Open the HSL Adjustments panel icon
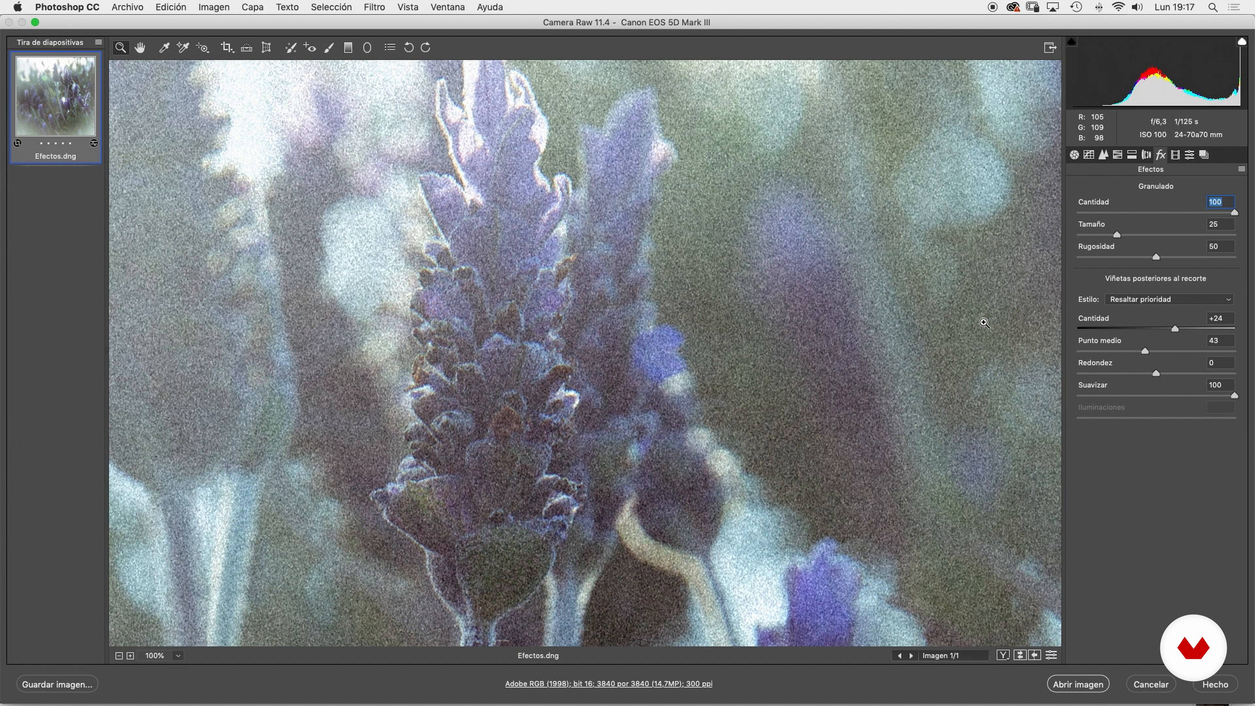This screenshot has height=706, width=1255. [x=1118, y=155]
